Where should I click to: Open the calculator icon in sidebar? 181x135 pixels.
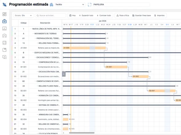pos(4,43)
